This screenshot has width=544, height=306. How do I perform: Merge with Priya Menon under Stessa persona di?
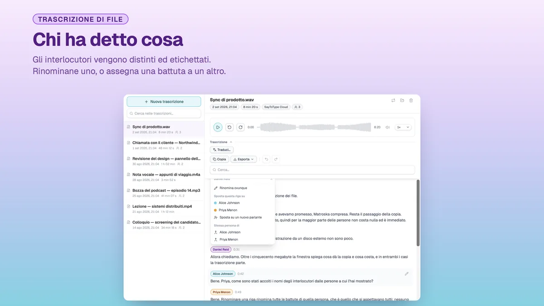243,239
